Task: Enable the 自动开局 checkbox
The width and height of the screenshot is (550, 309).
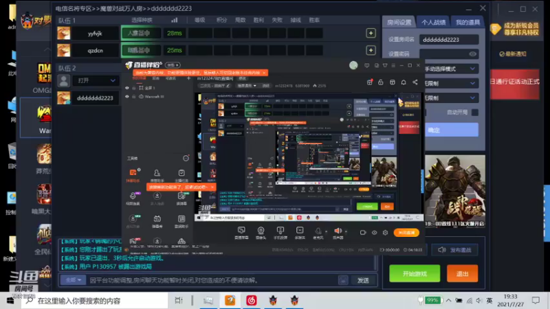Action: point(475,113)
